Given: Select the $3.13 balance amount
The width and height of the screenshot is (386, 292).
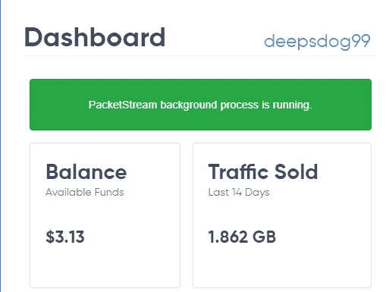Looking at the screenshot, I should 65,237.
